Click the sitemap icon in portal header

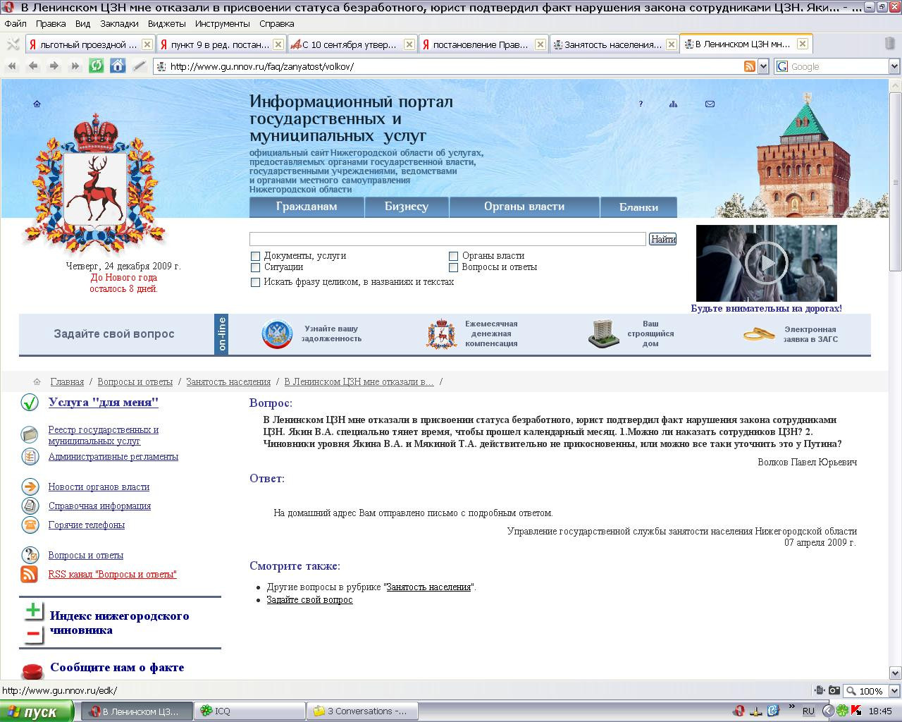[674, 104]
